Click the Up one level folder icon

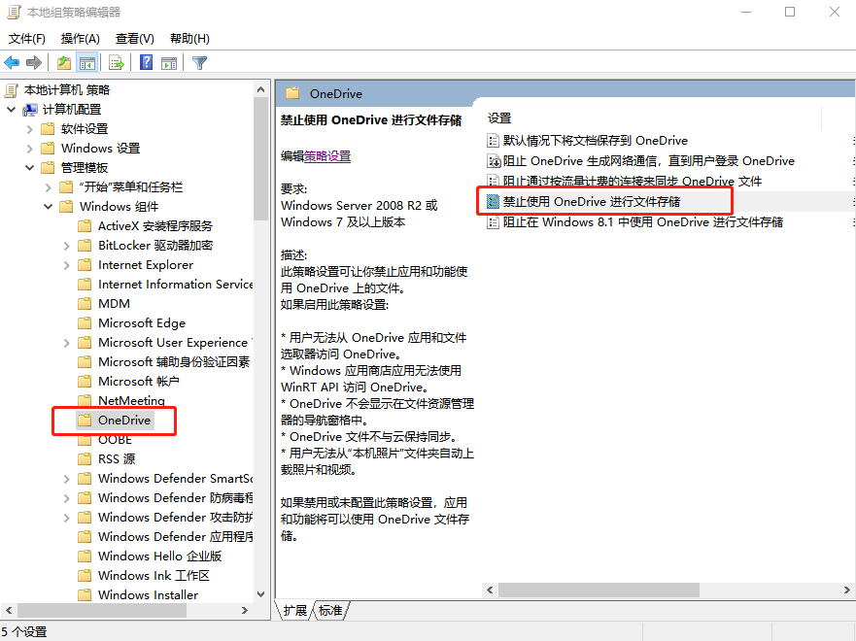[62, 61]
